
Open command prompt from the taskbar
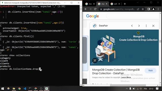(x=30, y=89)
